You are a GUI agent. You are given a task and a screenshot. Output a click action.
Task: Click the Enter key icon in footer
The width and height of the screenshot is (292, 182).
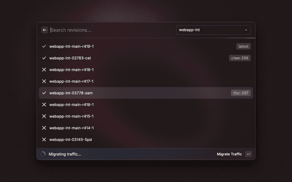[248, 154]
